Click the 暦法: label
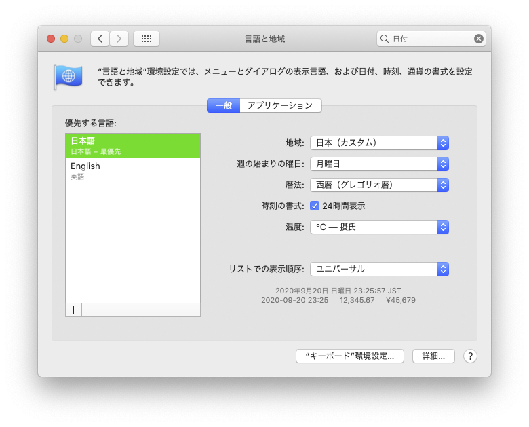Image resolution: width=529 pixels, height=427 pixels. click(x=295, y=185)
